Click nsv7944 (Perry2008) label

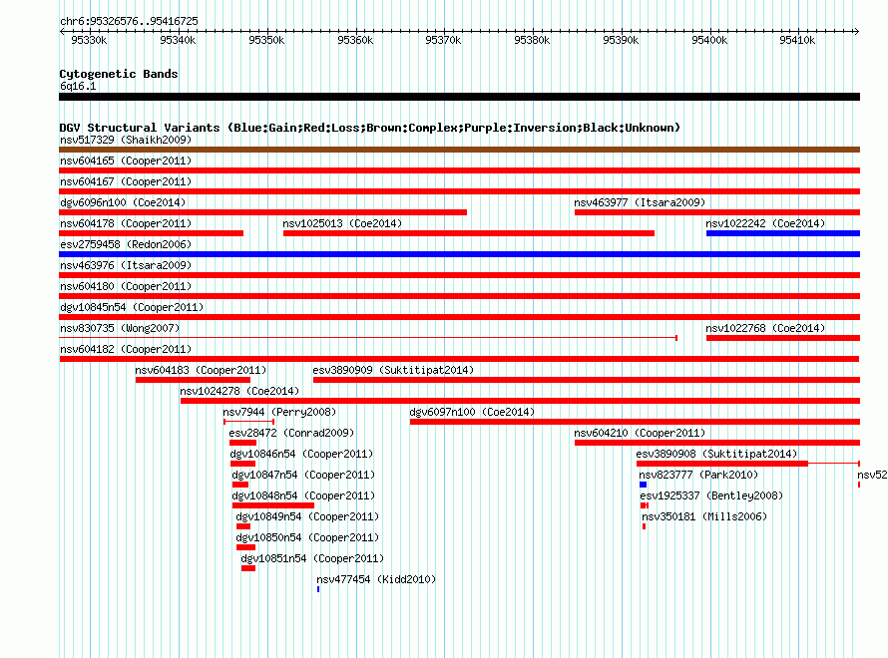click(x=279, y=412)
